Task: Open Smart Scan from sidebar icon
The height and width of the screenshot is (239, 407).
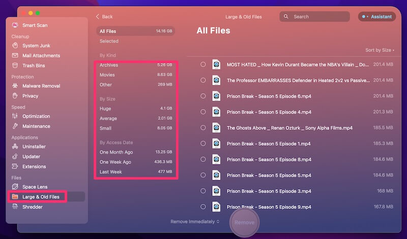Action: 15,25
